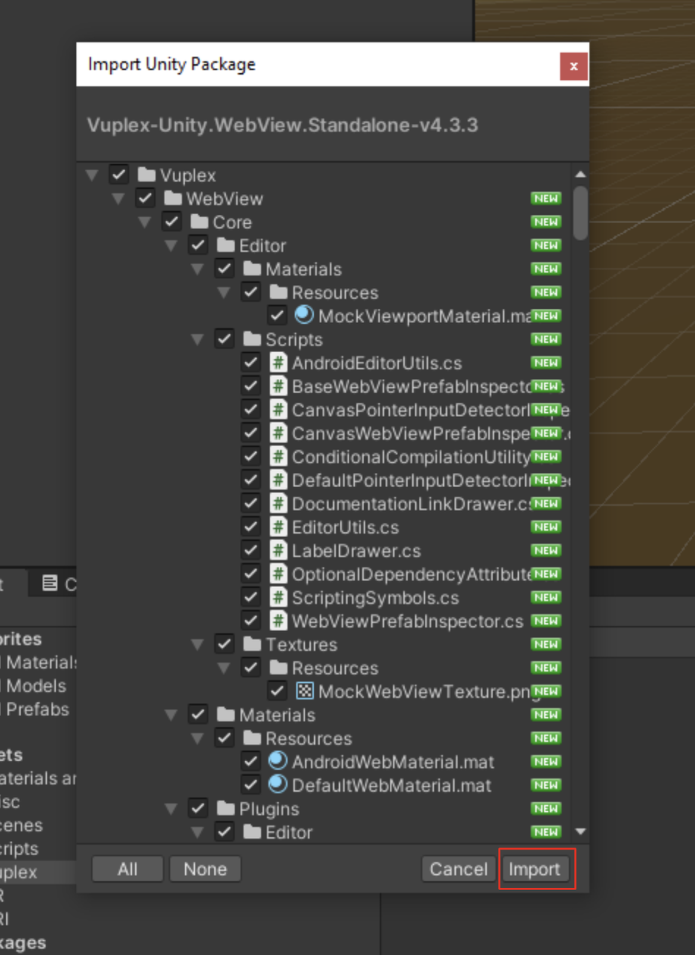Image resolution: width=695 pixels, height=955 pixels.
Task: Toggle the MockWebViewTexture.png checkbox
Action: click(277, 691)
